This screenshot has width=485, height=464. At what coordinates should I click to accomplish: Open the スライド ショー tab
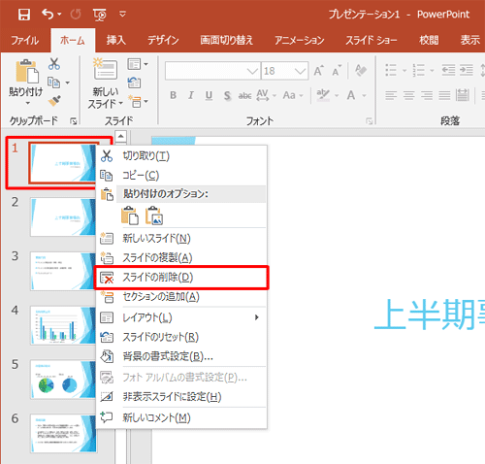372,40
